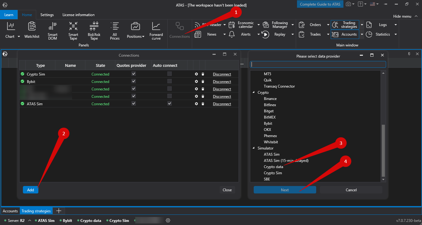This screenshot has height=225, width=422.
Task: Collapse the Crypto provider group
Action: (254, 93)
